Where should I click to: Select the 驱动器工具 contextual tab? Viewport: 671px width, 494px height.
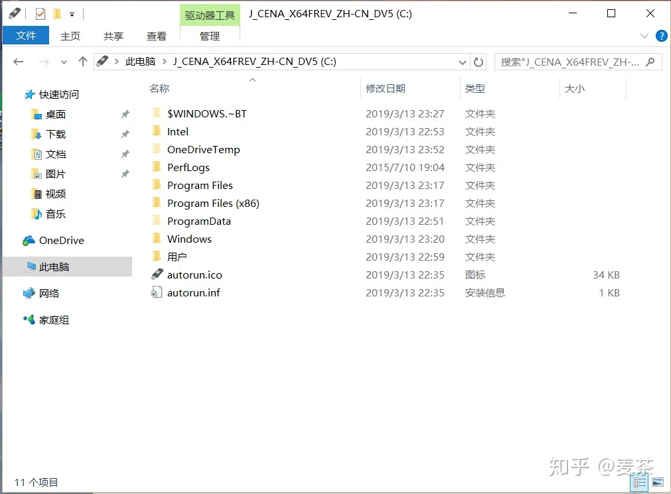[x=210, y=15]
